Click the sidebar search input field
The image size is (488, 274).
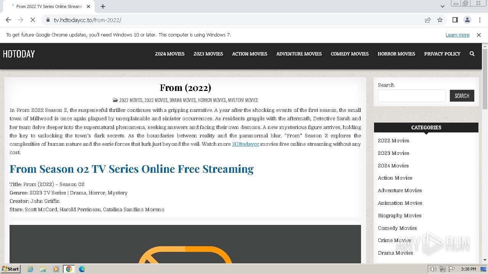pyautogui.click(x=411, y=96)
